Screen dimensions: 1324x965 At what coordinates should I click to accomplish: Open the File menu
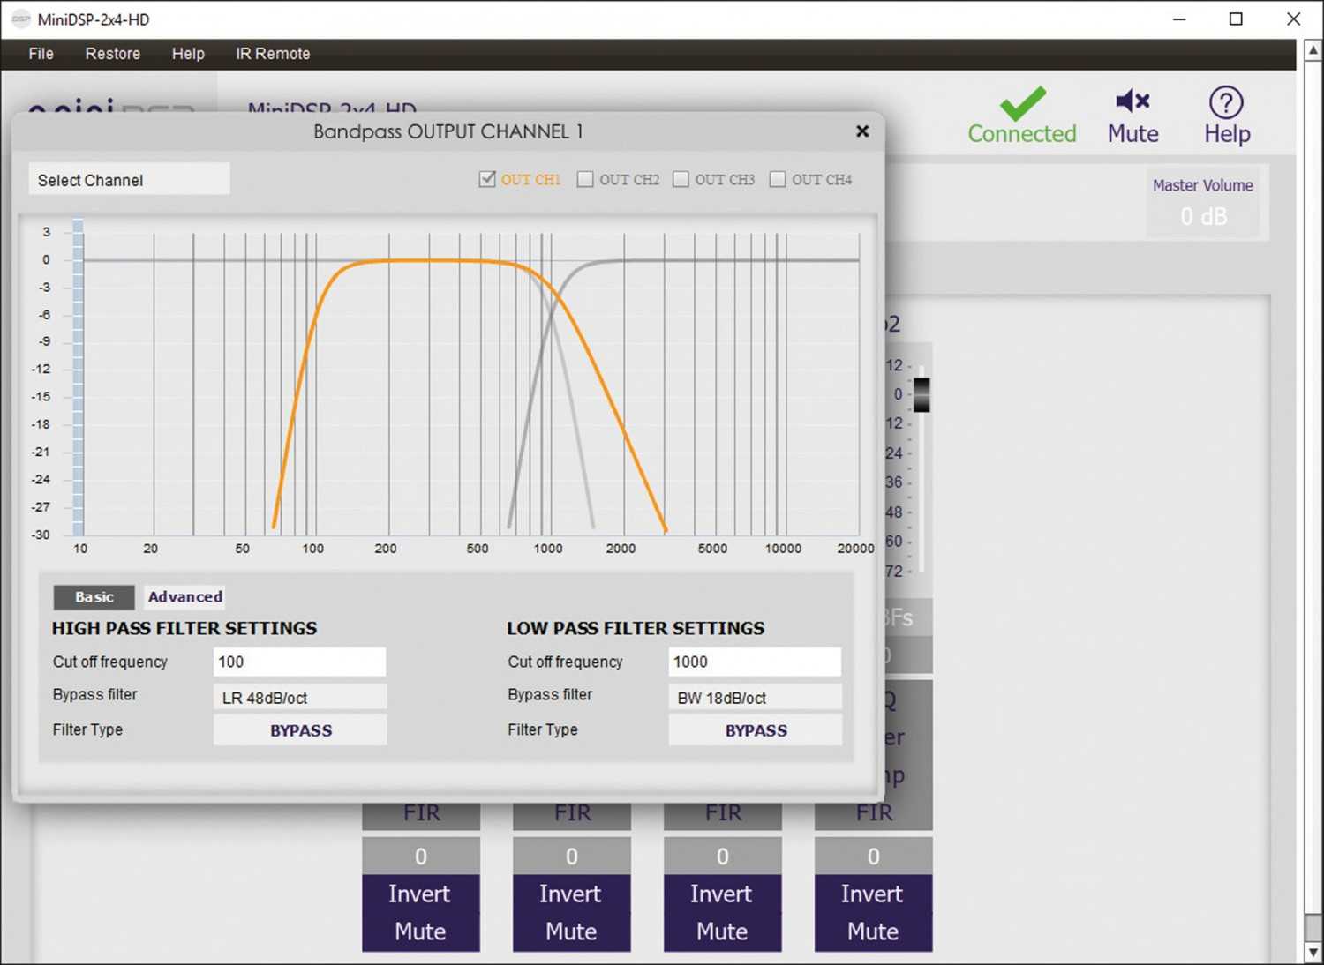click(x=41, y=54)
